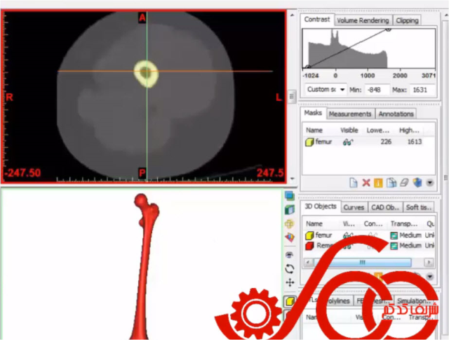Viewport: 449px width, 340px height.
Task: Create a new mask with the page icon
Action: pyautogui.click(x=354, y=183)
